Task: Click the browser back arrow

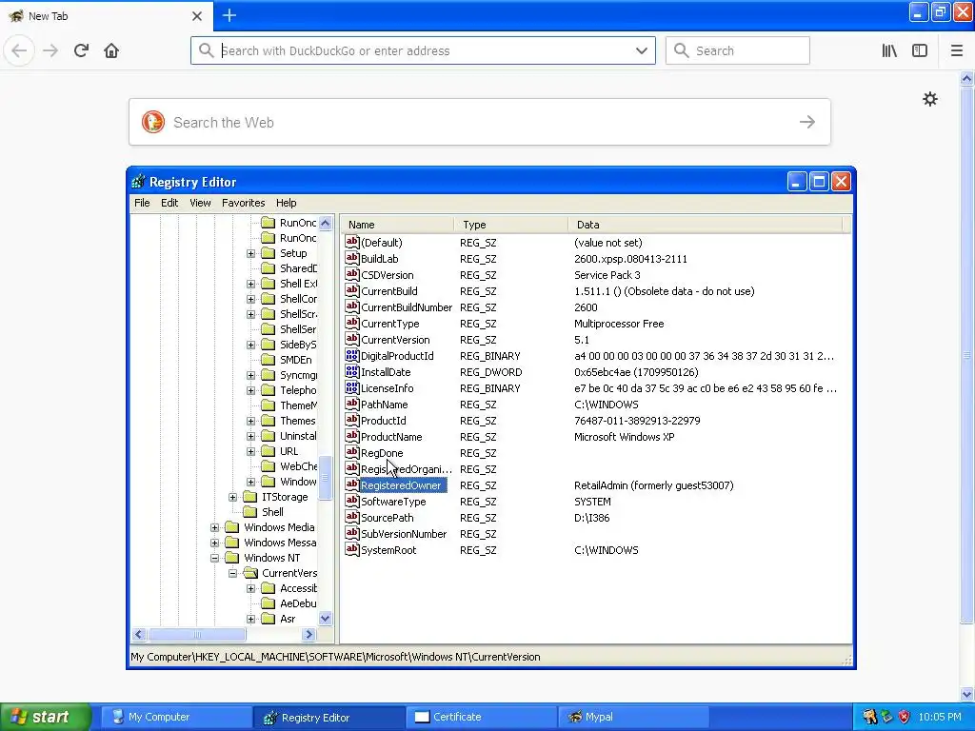Action: pos(19,50)
